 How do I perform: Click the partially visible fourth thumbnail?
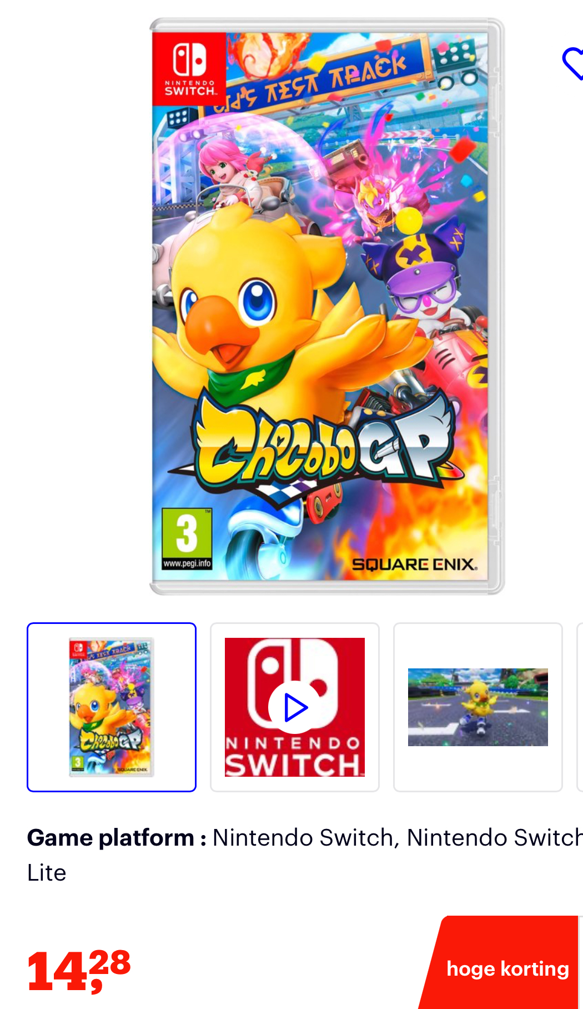click(x=580, y=707)
